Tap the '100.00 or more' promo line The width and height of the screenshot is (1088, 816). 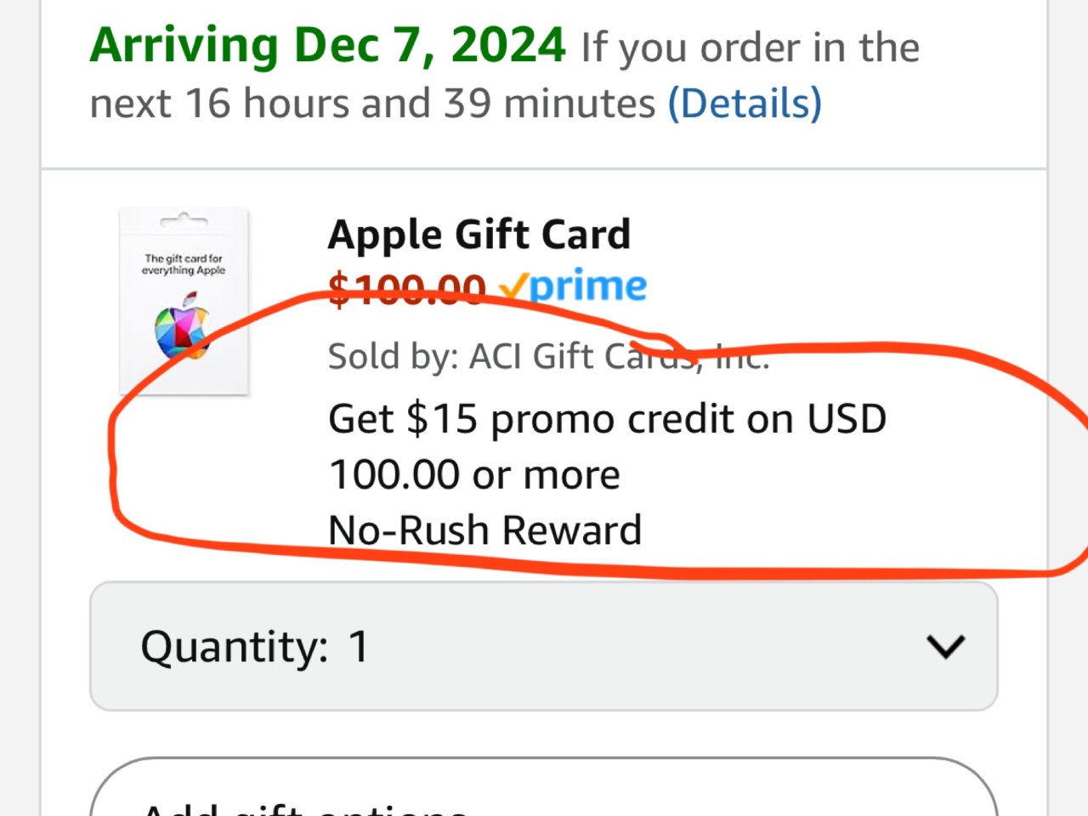[x=474, y=474]
